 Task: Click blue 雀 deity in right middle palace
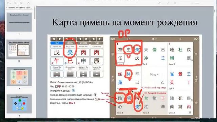click(172, 74)
